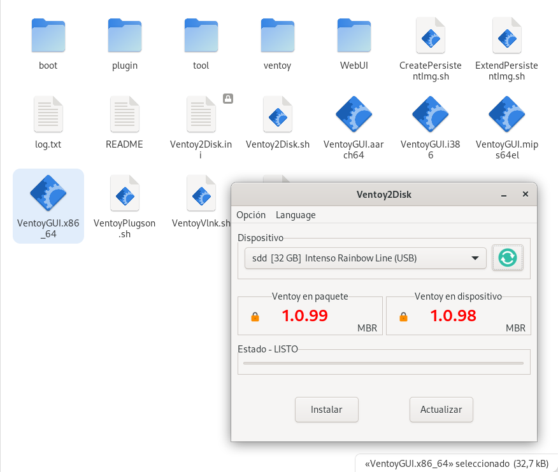
Task: Select the VentoyGUI.x86_64 executable icon
Action: (48, 193)
